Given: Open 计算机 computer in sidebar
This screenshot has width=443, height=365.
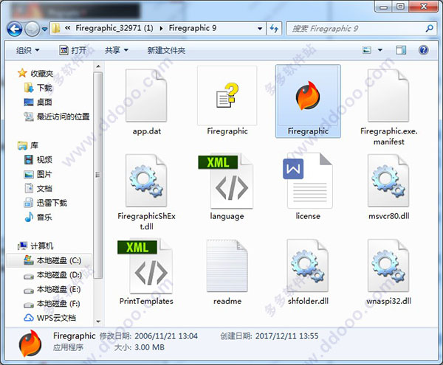Looking at the screenshot, I should click(35, 246).
